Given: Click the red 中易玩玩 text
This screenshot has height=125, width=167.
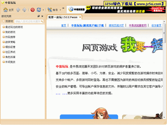Looking at the screenshot, I should 62,67.
